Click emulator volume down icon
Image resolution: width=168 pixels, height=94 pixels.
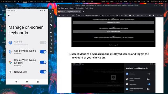click(51, 21)
